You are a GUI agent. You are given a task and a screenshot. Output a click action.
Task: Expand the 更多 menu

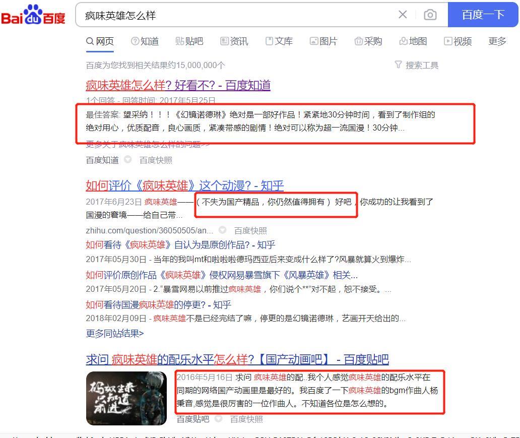point(497,41)
